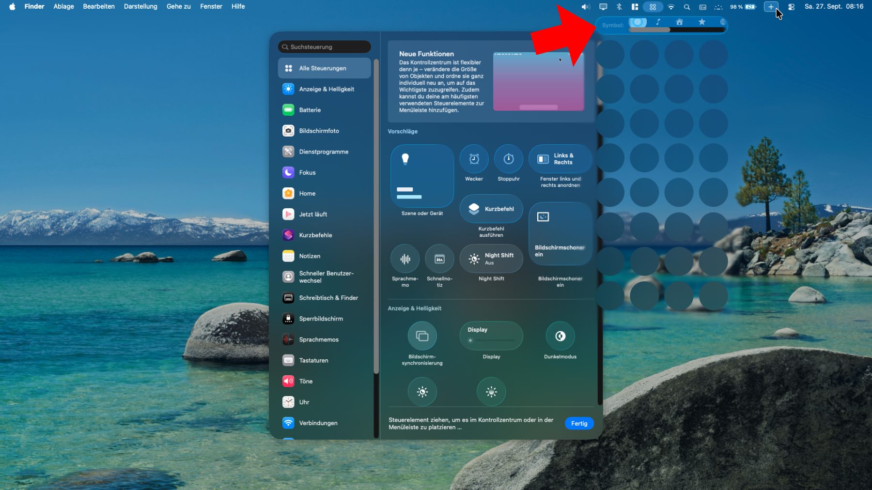Click the Suchsteuerung search field
This screenshot has height=490, width=872.
coord(325,47)
